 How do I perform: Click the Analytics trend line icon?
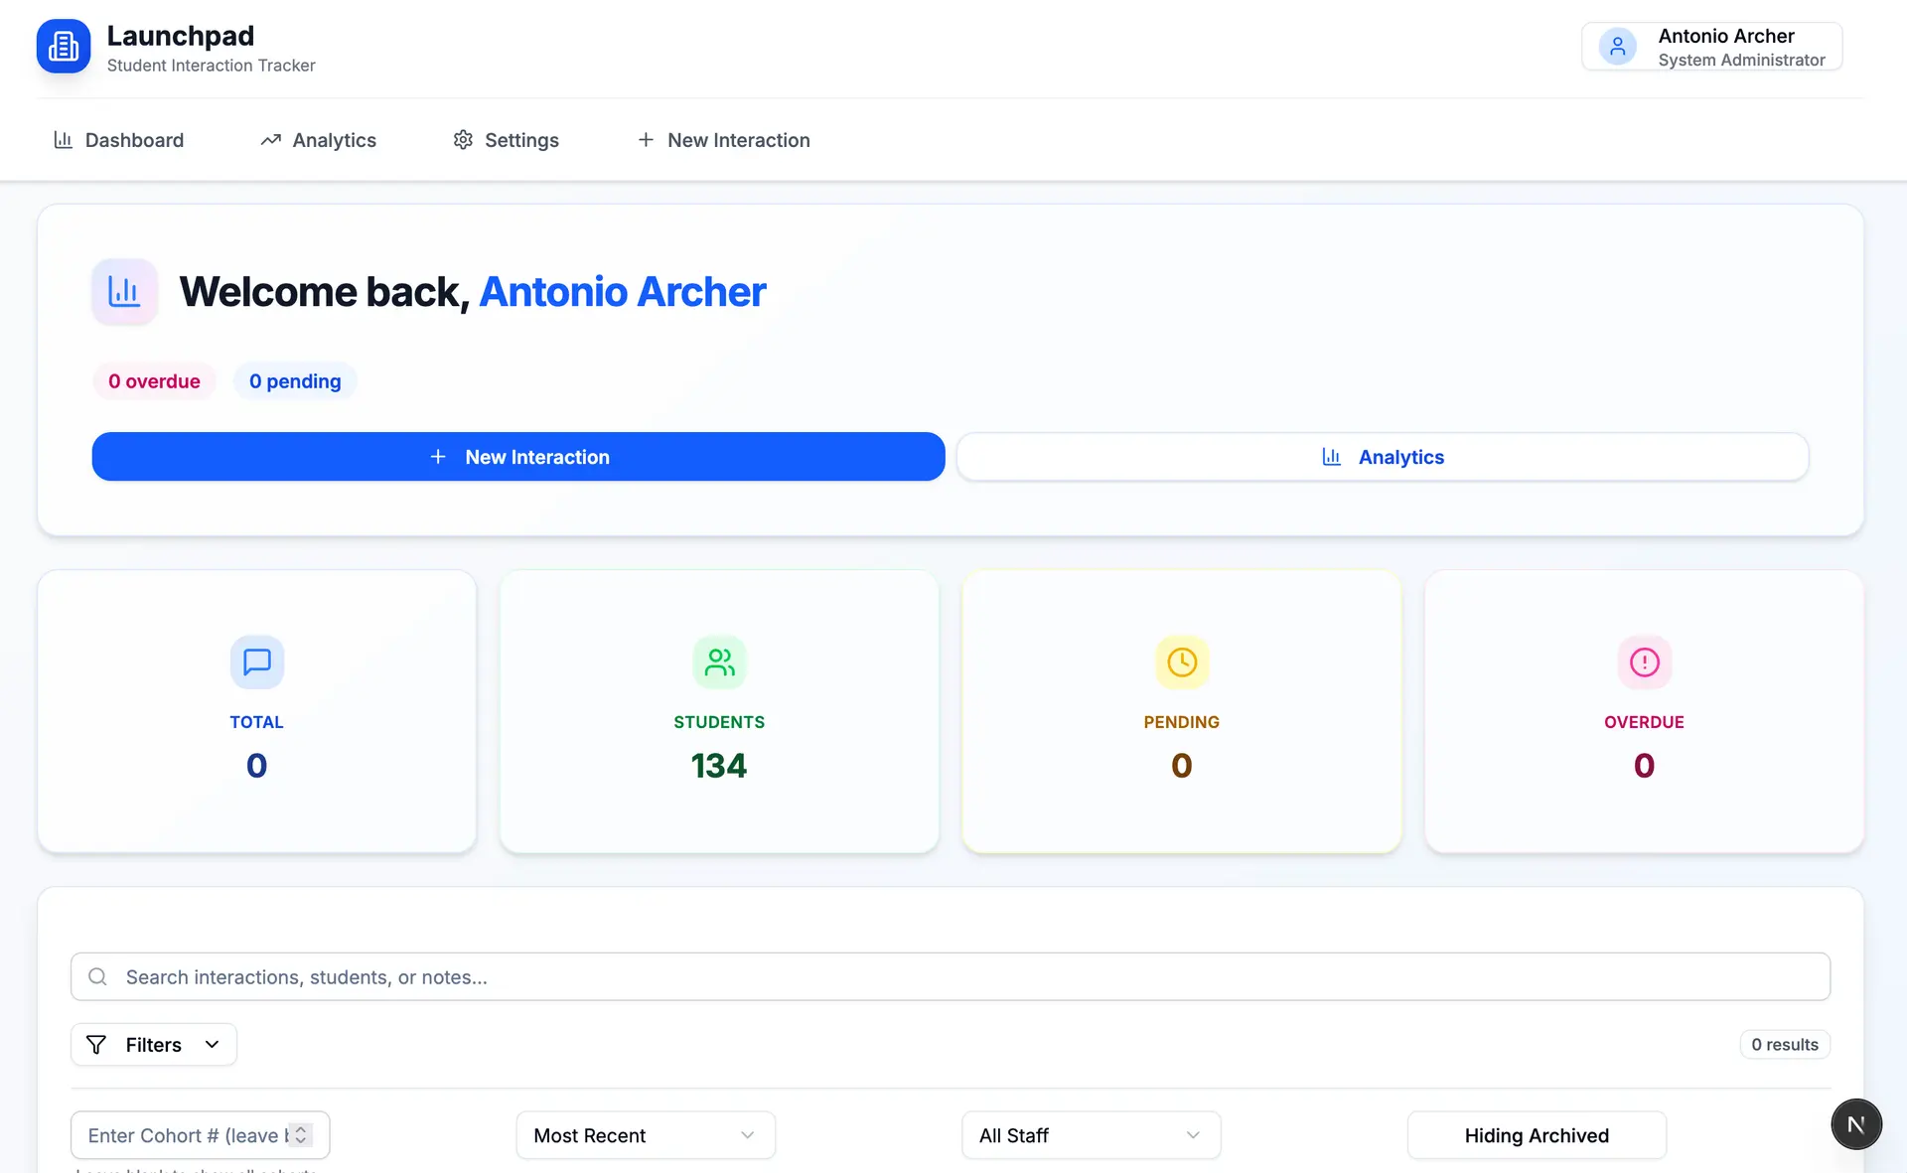[x=269, y=140]
